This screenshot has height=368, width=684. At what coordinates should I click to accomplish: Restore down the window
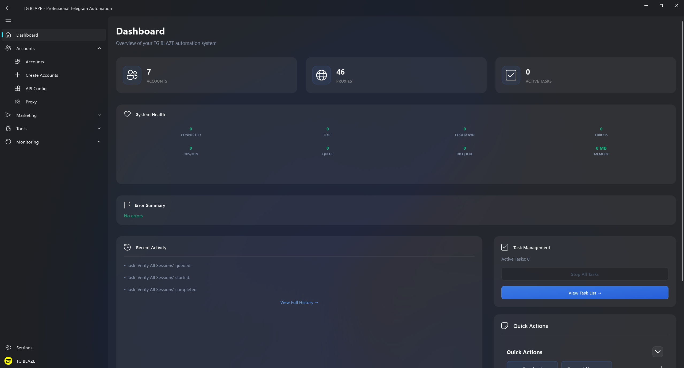(x=661, y=5)
